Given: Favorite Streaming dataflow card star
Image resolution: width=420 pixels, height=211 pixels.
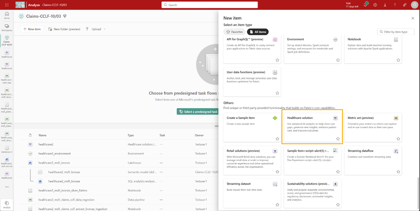Looking at the screenshot, I should coord(398,171).
